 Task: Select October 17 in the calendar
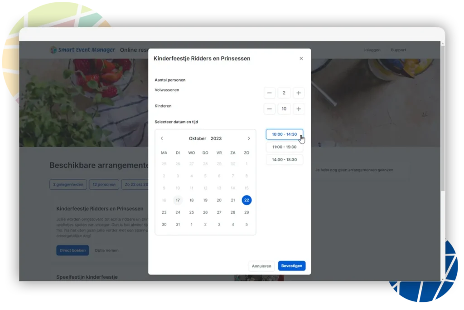tap(178, 200)
